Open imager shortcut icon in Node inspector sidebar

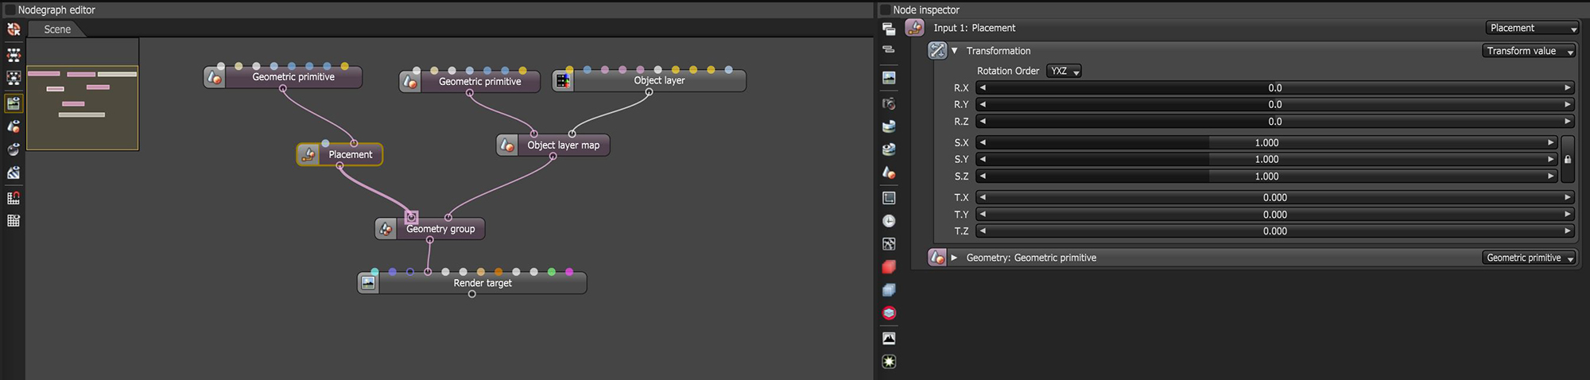pos(889,338)
